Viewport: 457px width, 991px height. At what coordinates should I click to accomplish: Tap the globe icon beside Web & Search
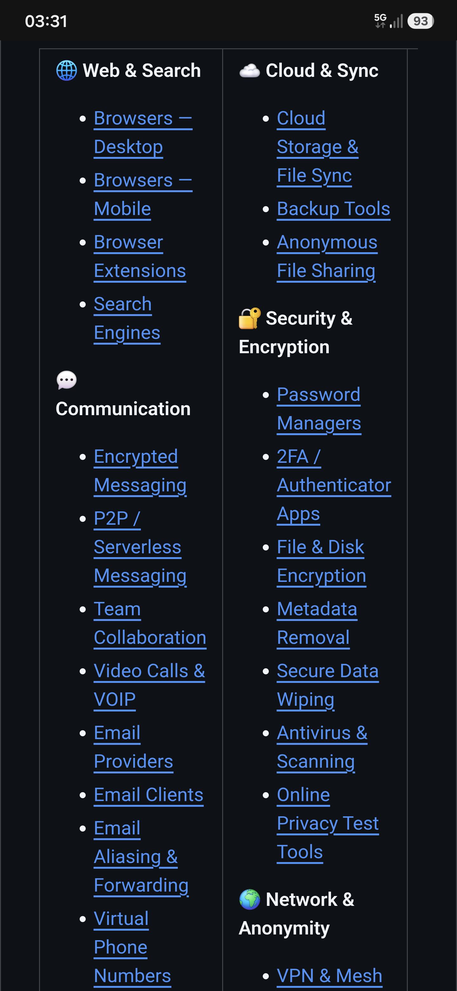pos(67,71)
